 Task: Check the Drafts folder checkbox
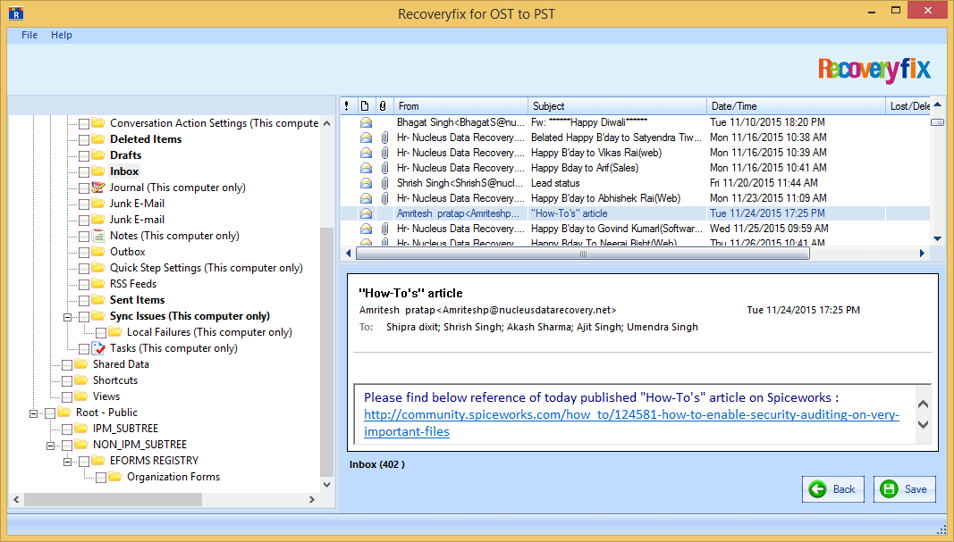(x=84, y=156)
